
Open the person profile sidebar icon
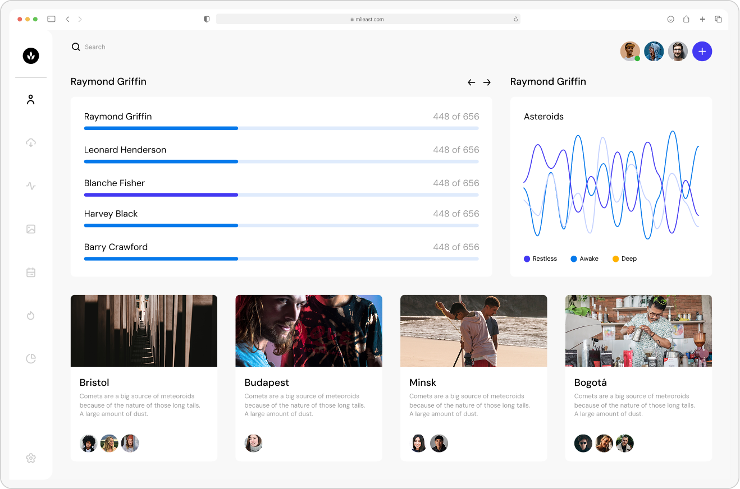point(31,100)
